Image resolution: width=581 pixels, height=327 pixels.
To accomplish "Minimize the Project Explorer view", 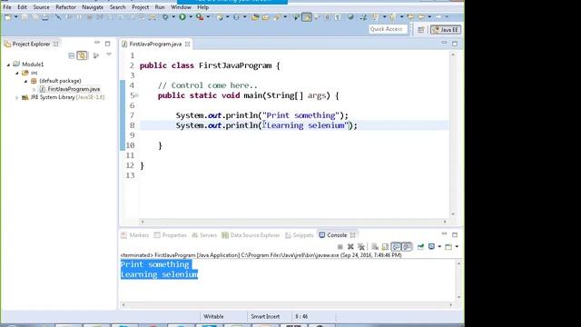I will coord(97,43).
